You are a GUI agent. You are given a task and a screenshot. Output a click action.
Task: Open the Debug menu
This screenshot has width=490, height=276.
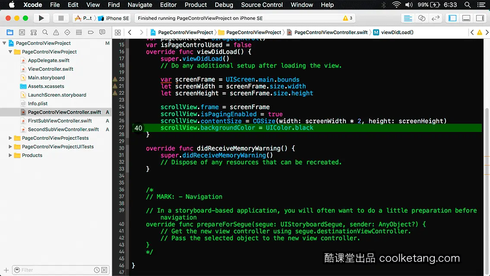click(x=224, y=5)
